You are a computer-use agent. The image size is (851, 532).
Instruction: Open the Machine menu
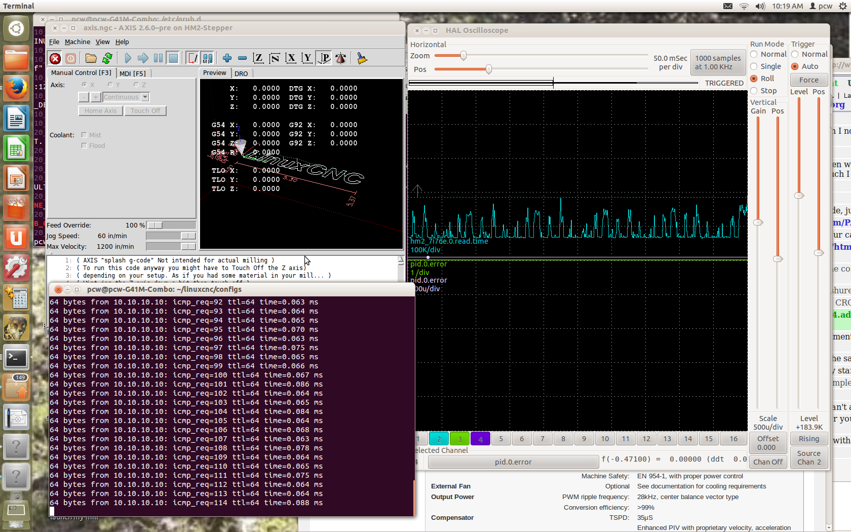click(x=78, y=42)
